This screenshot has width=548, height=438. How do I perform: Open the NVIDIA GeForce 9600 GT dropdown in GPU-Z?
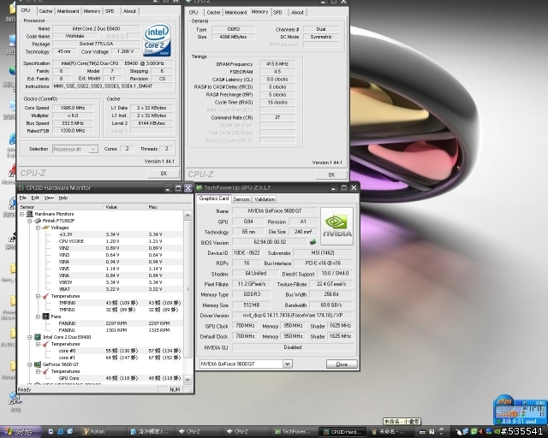click(288, 364)
